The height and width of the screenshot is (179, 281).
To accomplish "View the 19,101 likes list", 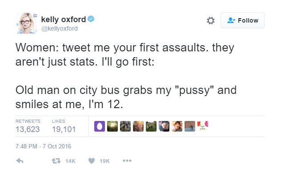I will tap(64, 126).
